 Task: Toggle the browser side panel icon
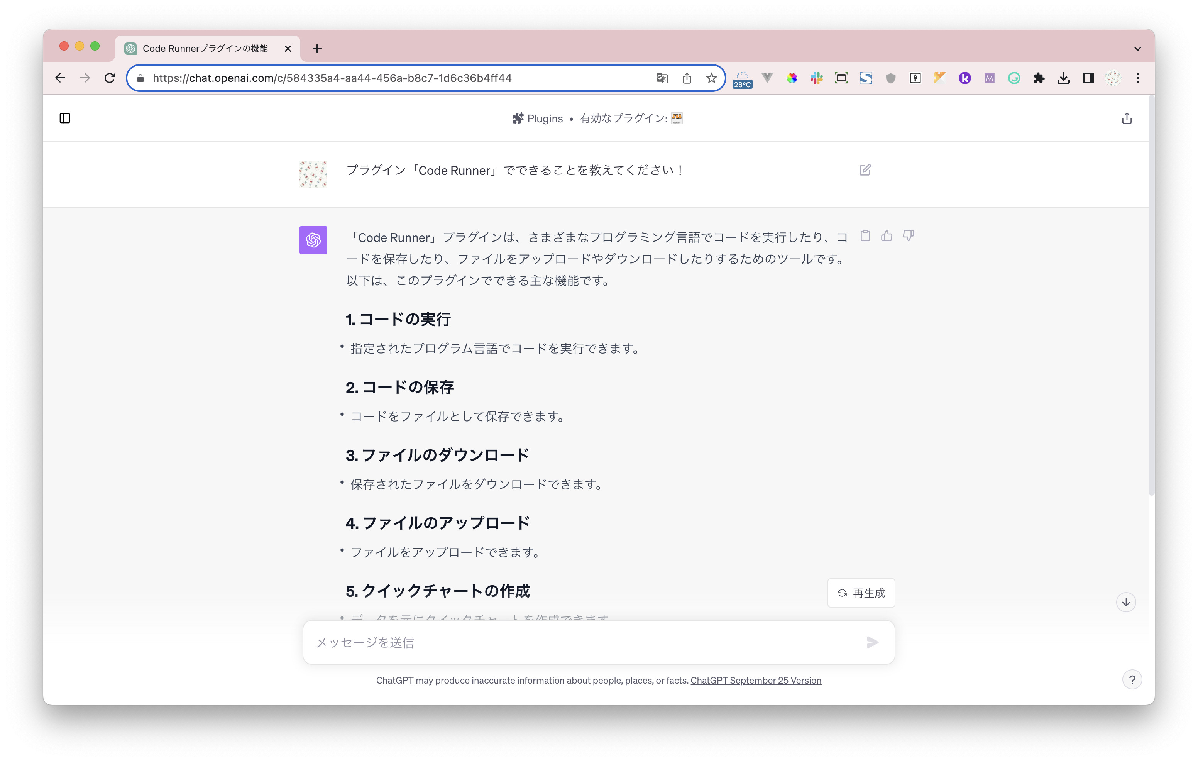point(1088,78)
